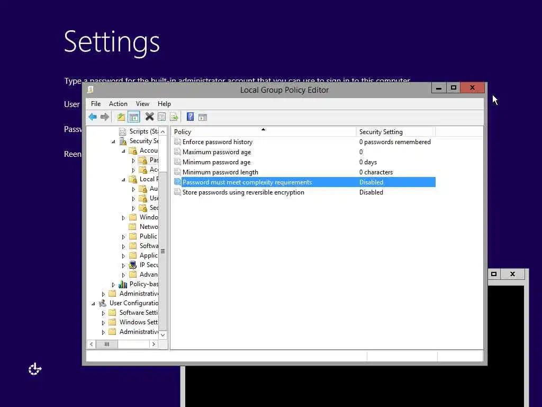Click the IP Security policy icon in tree
The height and width of the screenshot is (407, 542).
[133, 265]
